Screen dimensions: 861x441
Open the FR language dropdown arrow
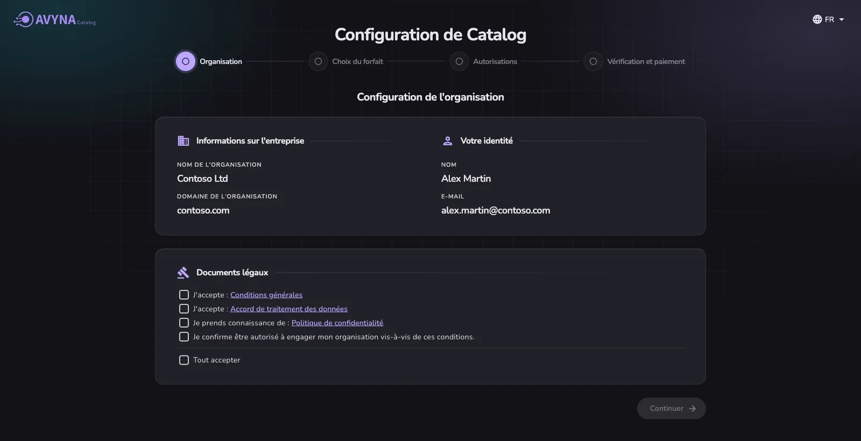click(842, 19)
